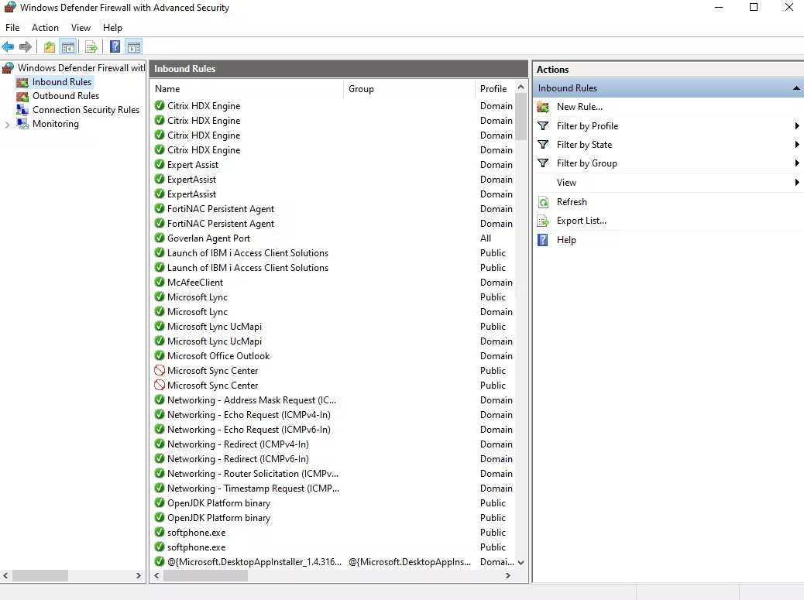Click the root firewall icon in console tree
The width and height of the screenshot is (804, 600).
[9, 67]
